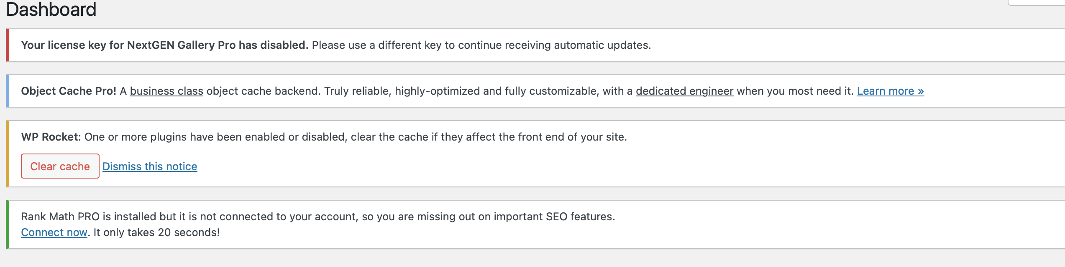The width and height of the screenshot is (1065, 267).
Task: Open the dedicated engineer link
Action: point(684,91)
